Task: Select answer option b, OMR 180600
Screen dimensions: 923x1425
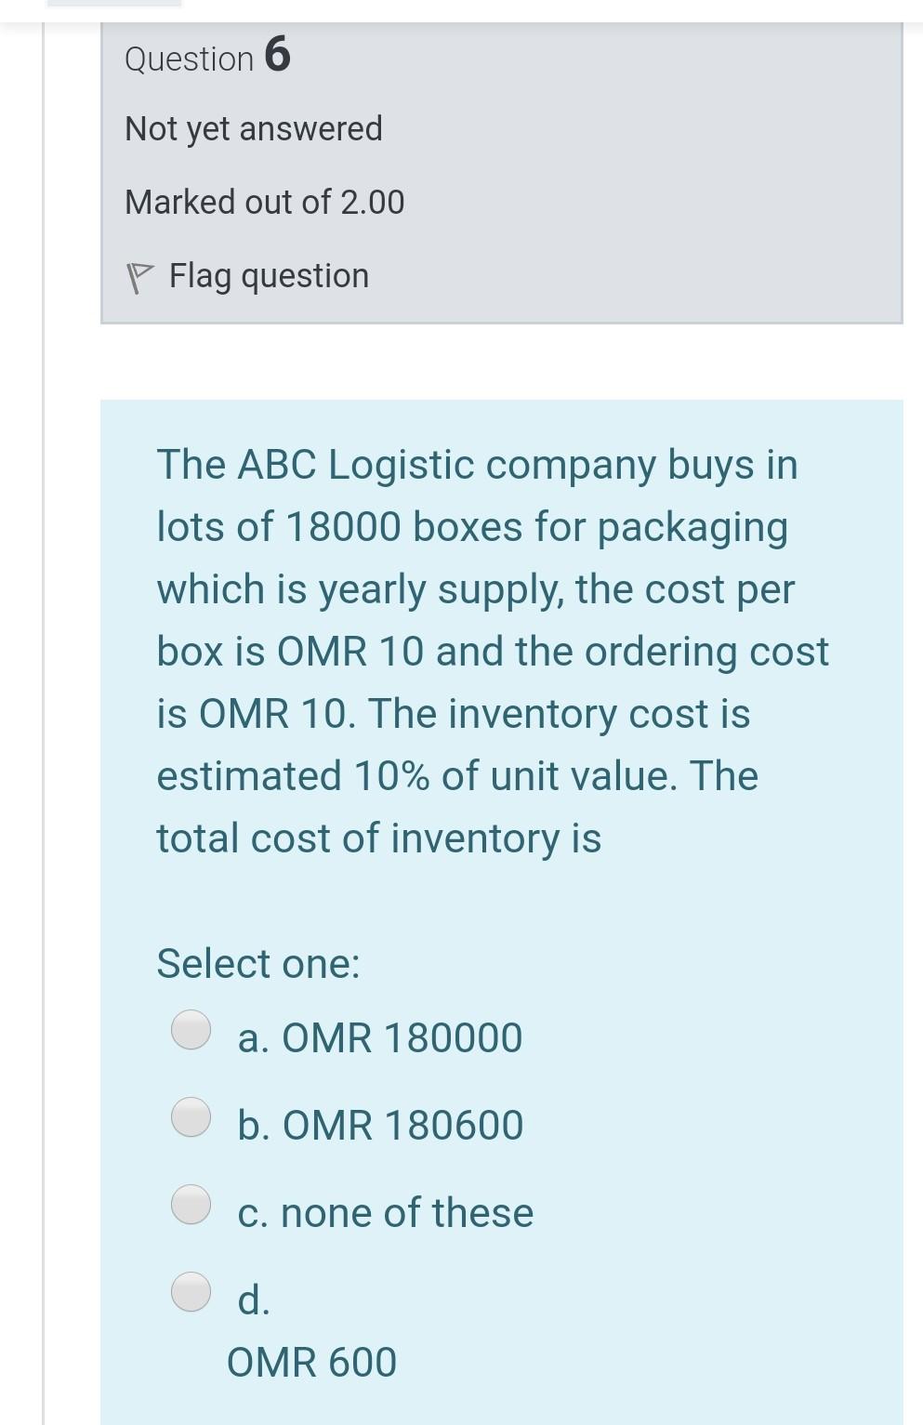Action: [191, 1115]
